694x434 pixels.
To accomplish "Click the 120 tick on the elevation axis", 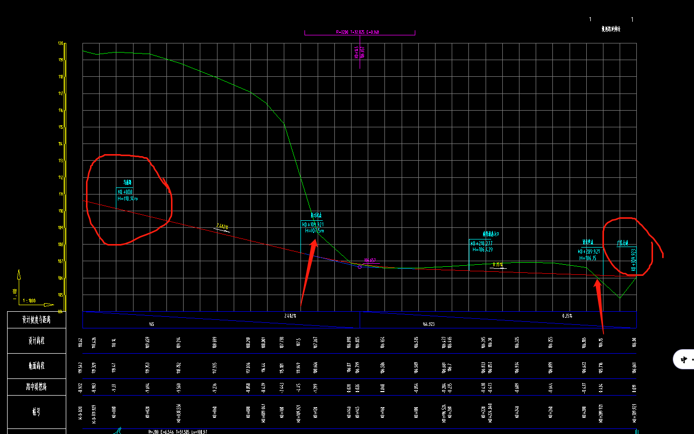I will tap(60, 43).
